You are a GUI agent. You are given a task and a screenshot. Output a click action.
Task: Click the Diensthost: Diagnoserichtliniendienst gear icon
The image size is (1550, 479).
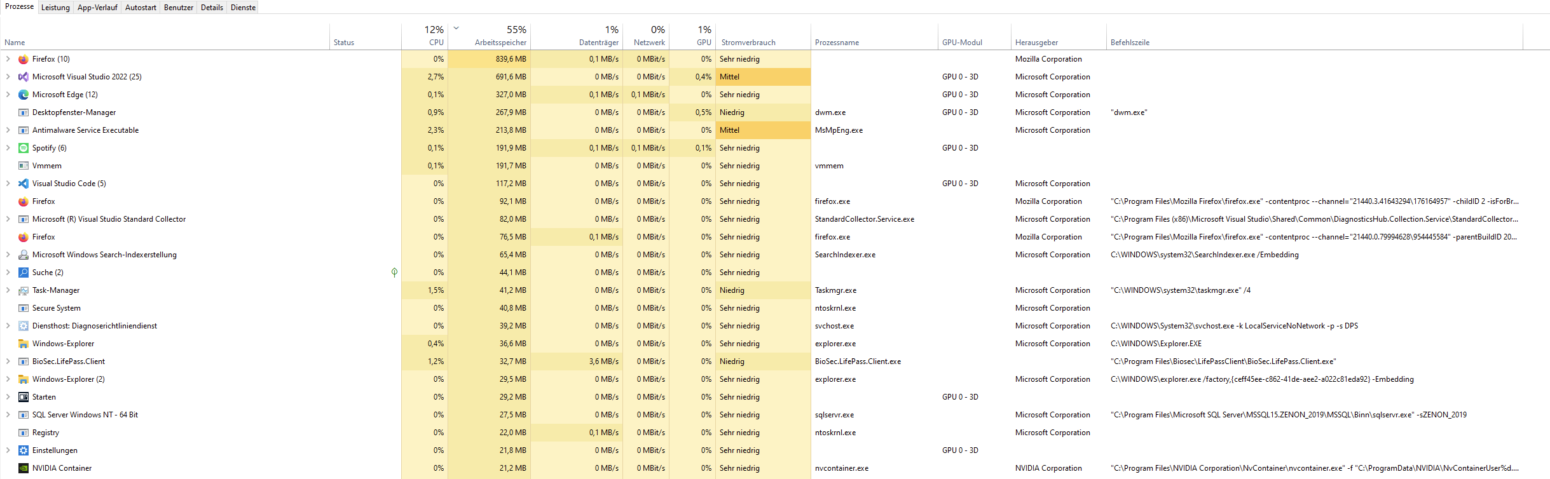pyautogui.click(x=24, y=326)
